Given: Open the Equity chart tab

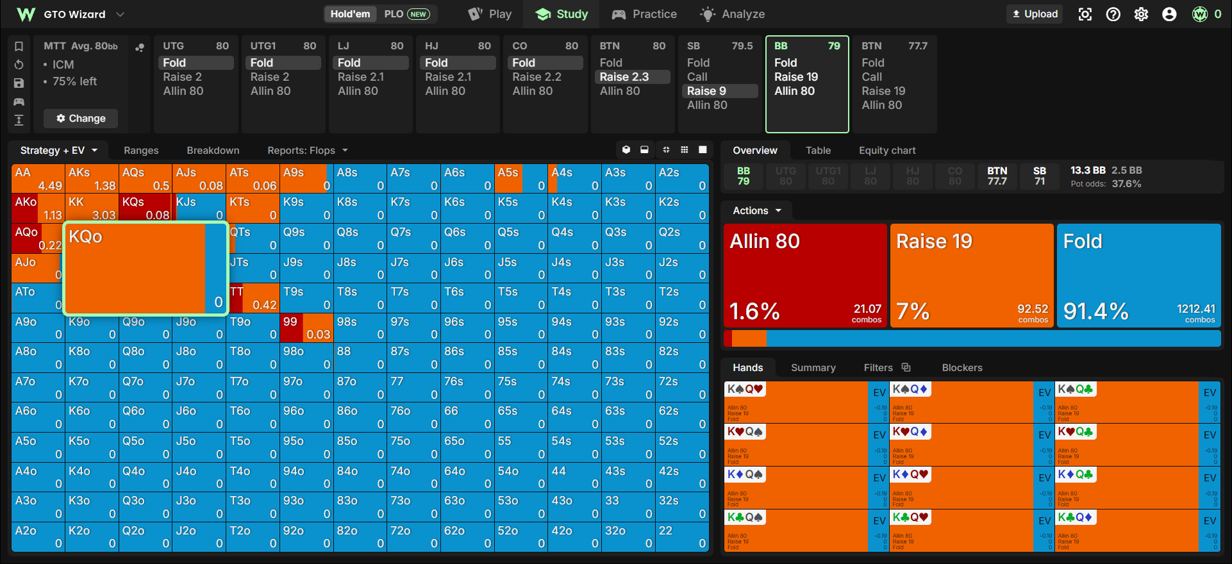Looking at the screenshot, I should 887,151.
